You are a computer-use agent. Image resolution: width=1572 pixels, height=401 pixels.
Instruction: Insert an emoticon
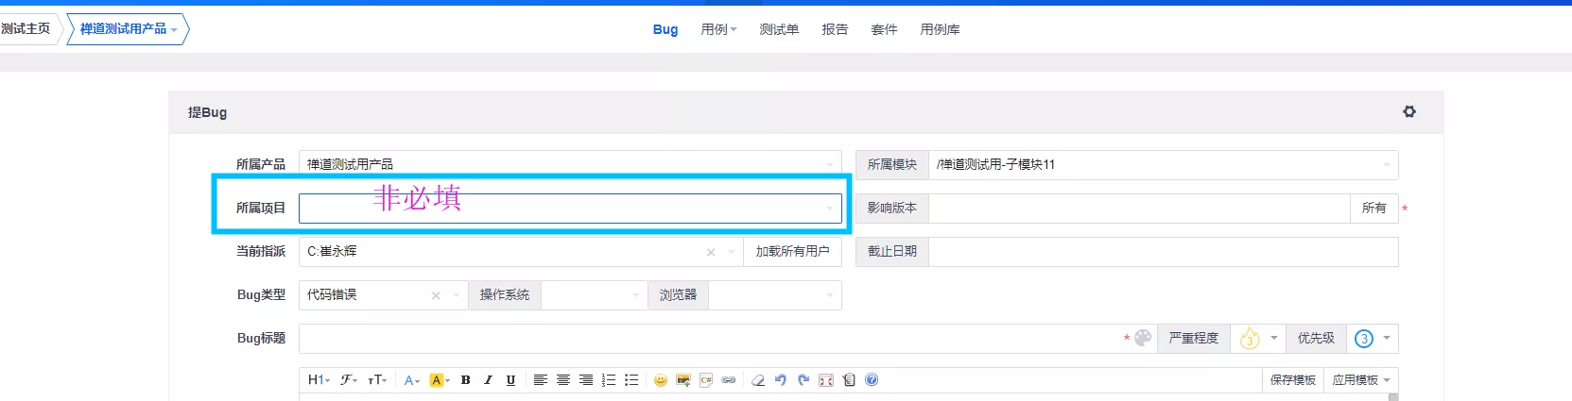point(660,380)
